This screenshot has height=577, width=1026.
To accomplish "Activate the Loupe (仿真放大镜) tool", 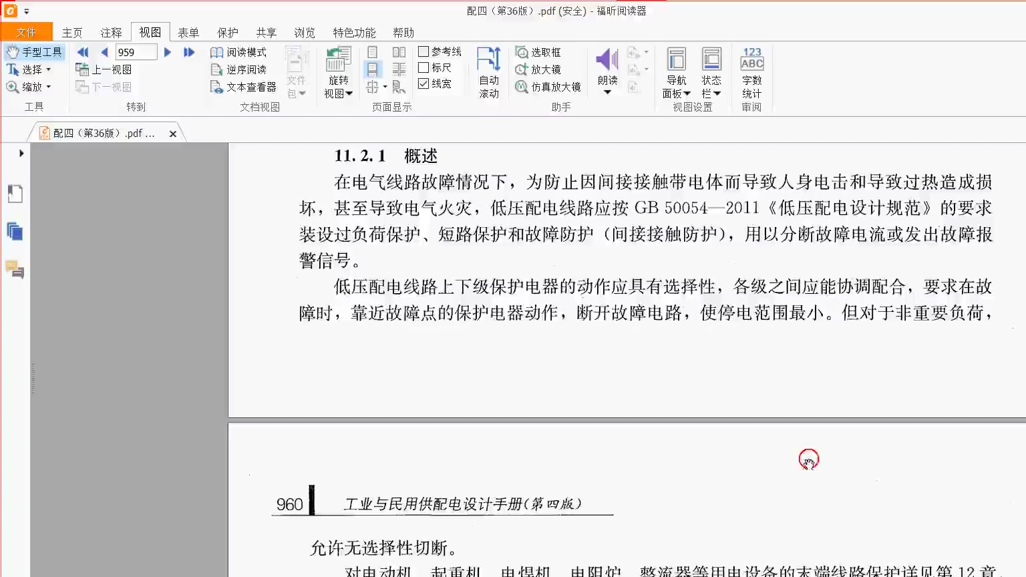I will coord(548,87).
